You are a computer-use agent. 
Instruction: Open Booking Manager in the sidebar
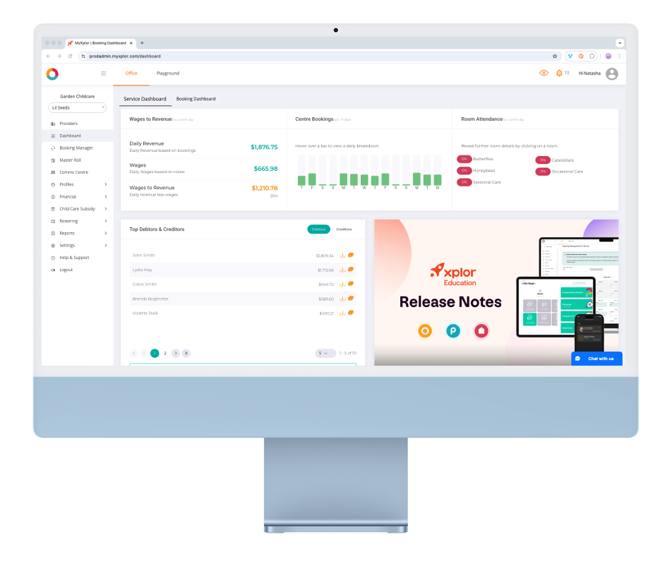[78, 148]
